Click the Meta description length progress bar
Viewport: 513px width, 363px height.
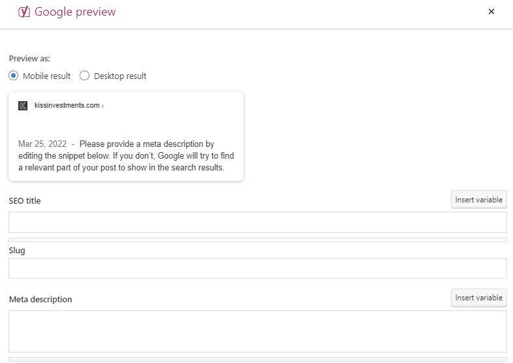coord(258,359)
